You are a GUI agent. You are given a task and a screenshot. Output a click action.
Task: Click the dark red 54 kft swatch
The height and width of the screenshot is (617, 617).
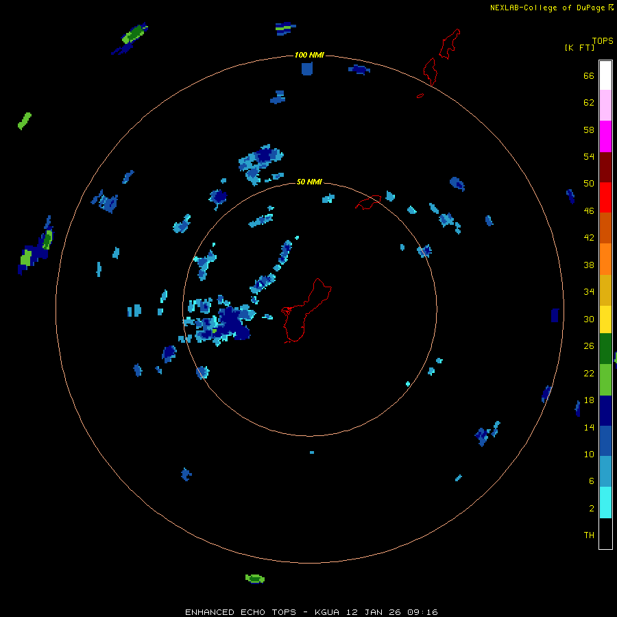tap(605, 167)
